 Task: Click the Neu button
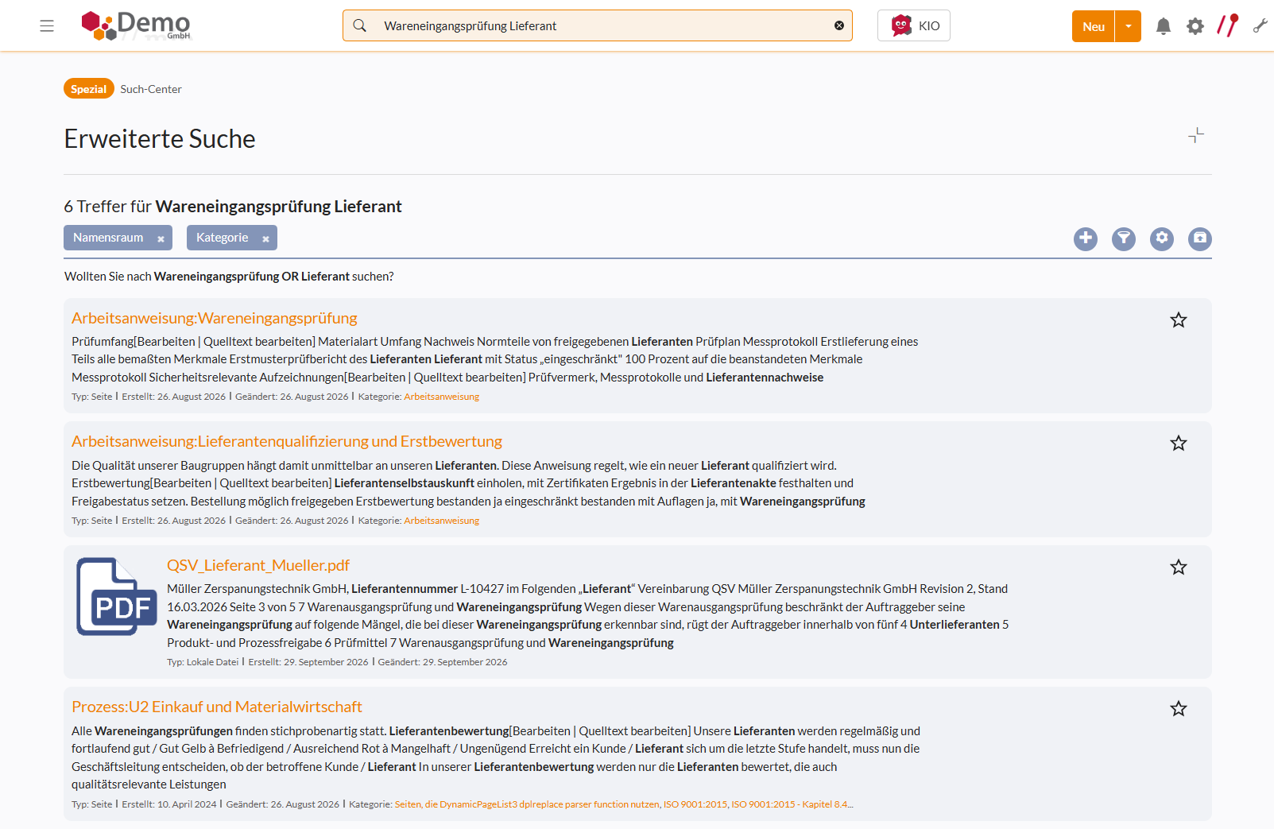(x=1094, y=26)
